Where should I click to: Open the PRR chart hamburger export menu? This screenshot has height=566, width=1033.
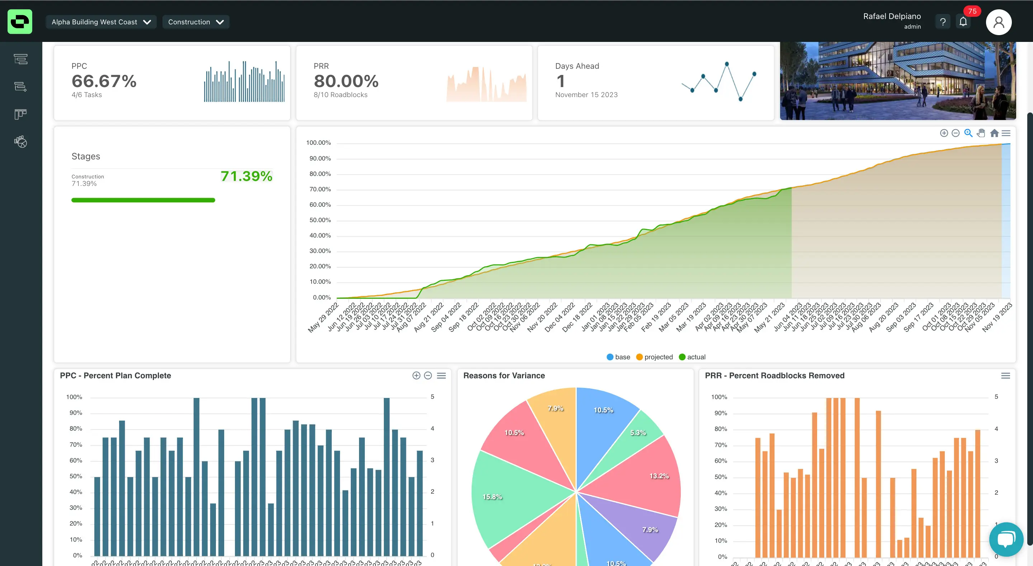[1006, 376]
